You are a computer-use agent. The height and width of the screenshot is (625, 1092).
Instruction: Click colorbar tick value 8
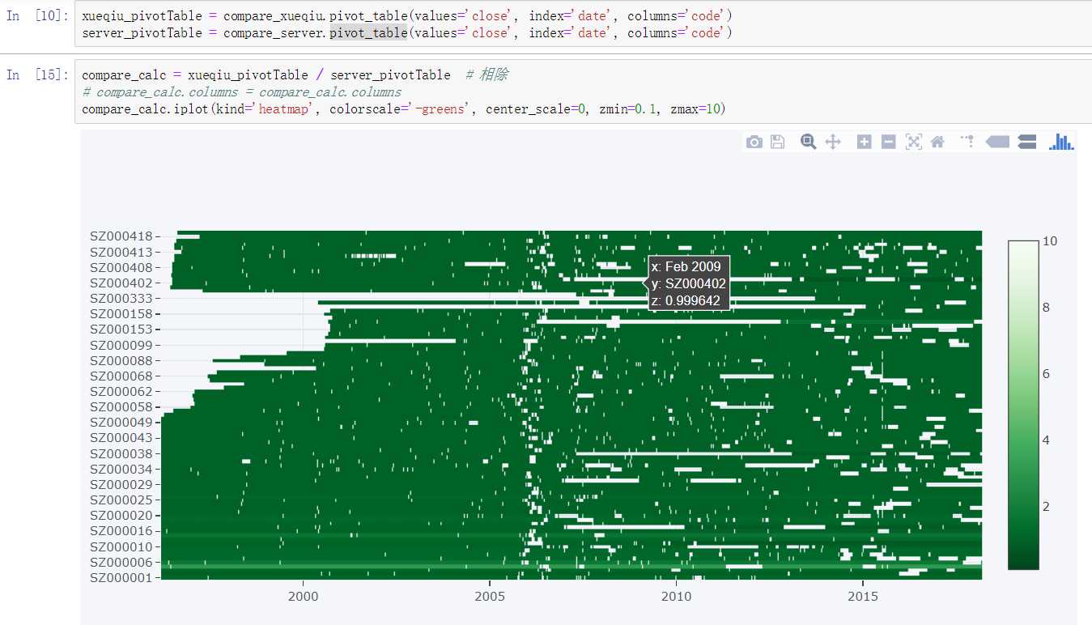pyautogui.click(x=1047, y=308)
